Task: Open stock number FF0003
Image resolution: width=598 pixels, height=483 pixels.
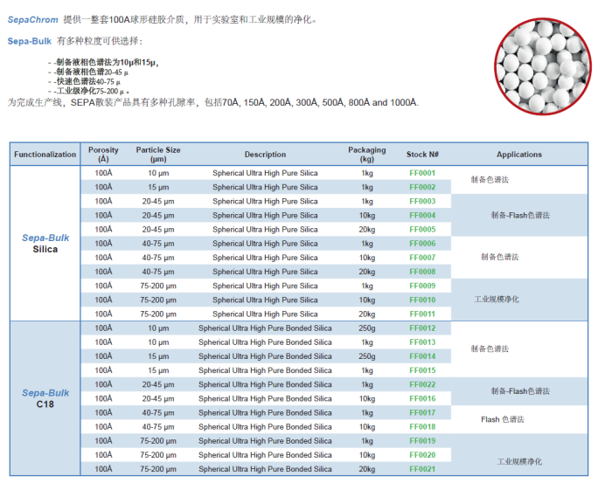Action: pos(422,201)
